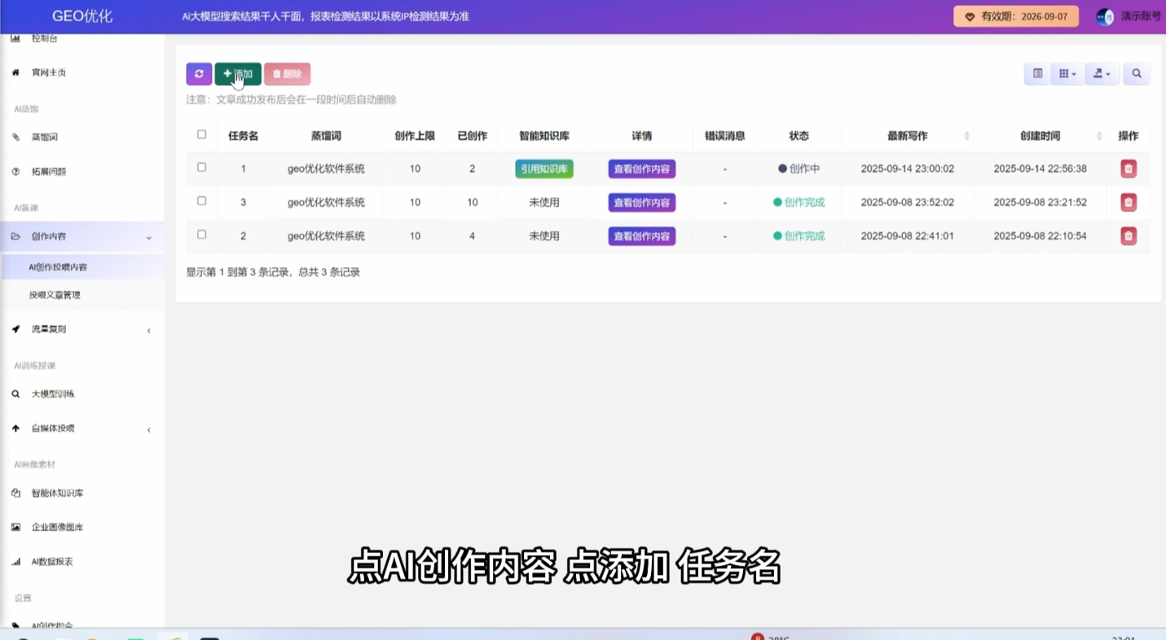Screen dimensions: 1166x640
Task: Click the 蒸馏词 paperclip sidebar icon
Action: click(15, 138)
